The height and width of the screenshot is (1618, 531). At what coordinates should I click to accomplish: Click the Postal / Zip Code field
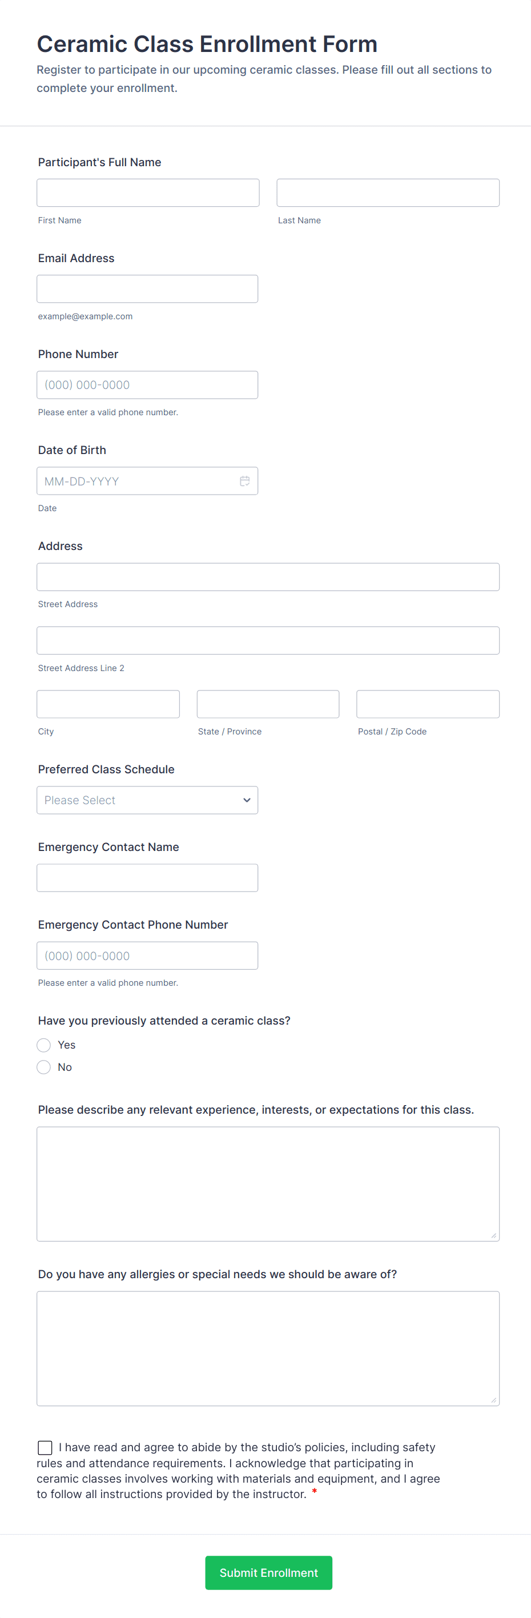[428, 704]
